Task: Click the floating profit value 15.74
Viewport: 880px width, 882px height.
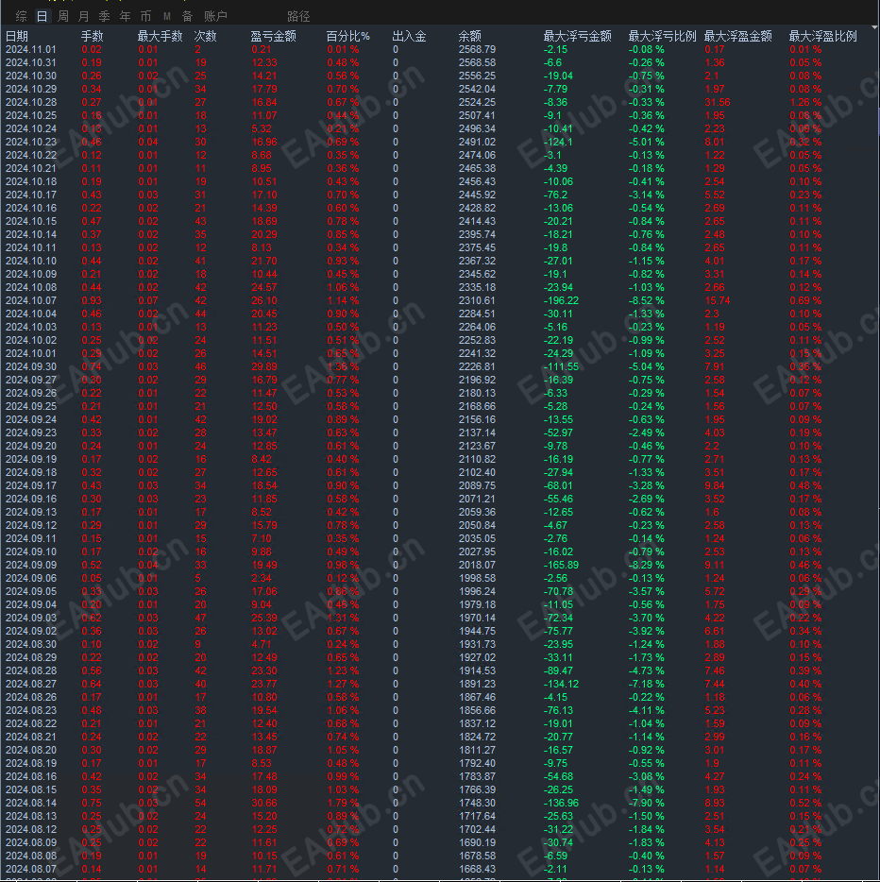Action: (718, 301)
